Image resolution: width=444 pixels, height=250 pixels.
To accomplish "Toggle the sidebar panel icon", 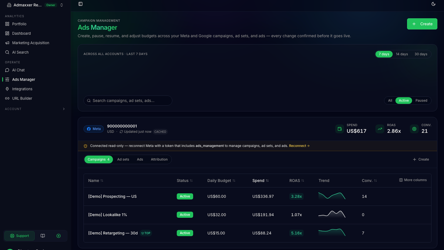I will click(81, 4).
